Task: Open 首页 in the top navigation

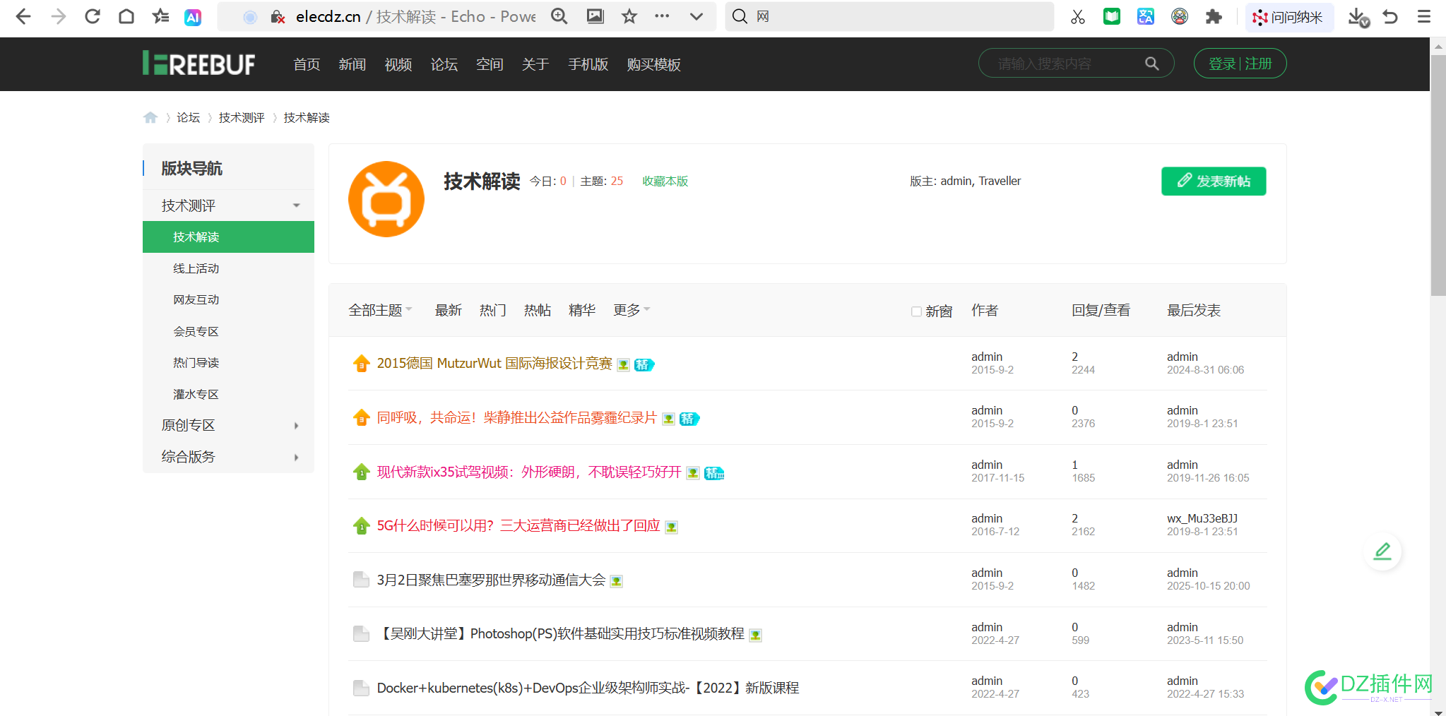Action: click(x=307, y=64)
